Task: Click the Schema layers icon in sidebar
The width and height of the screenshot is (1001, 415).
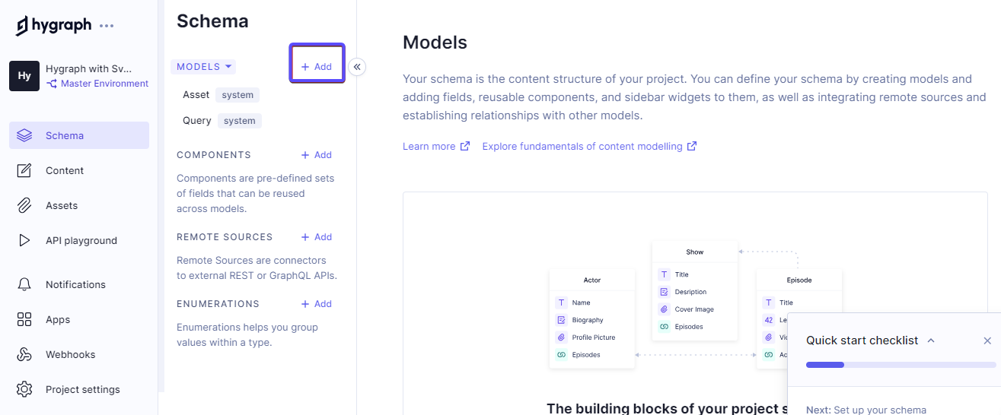Action: (24, 136)
